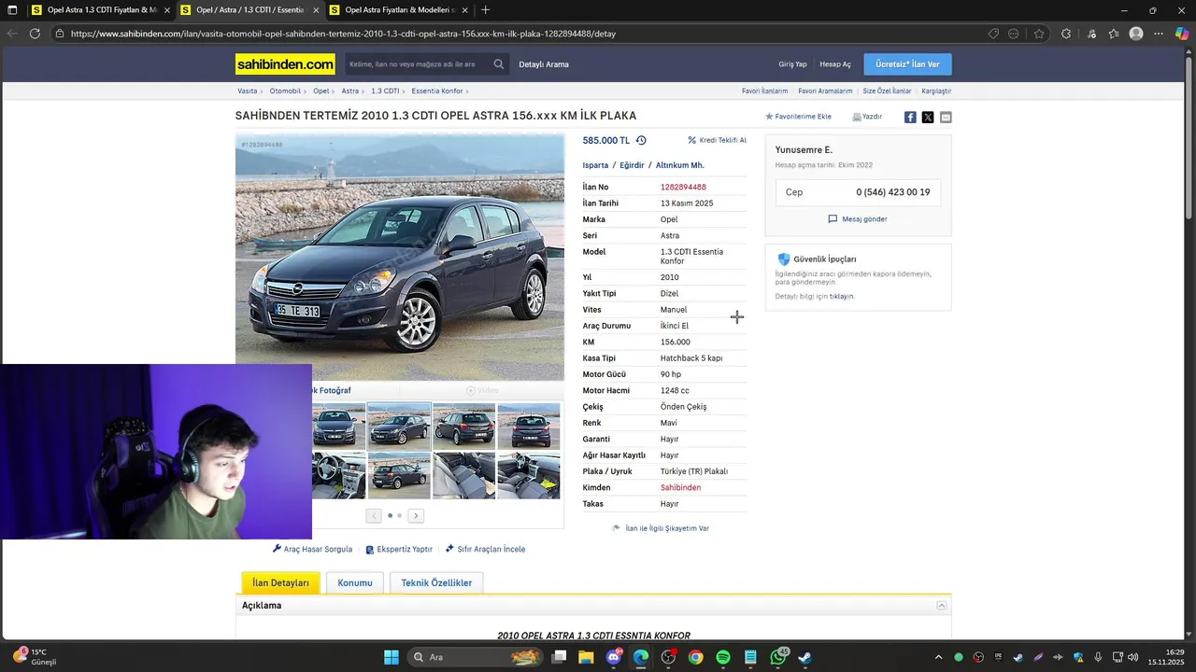Screen dimensions: 1196x672
Task: Open the Copilot sidebar icon
Action: coord(1182,34)
